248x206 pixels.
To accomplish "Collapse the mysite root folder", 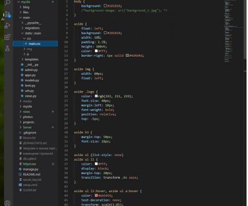I will [19, 2].
